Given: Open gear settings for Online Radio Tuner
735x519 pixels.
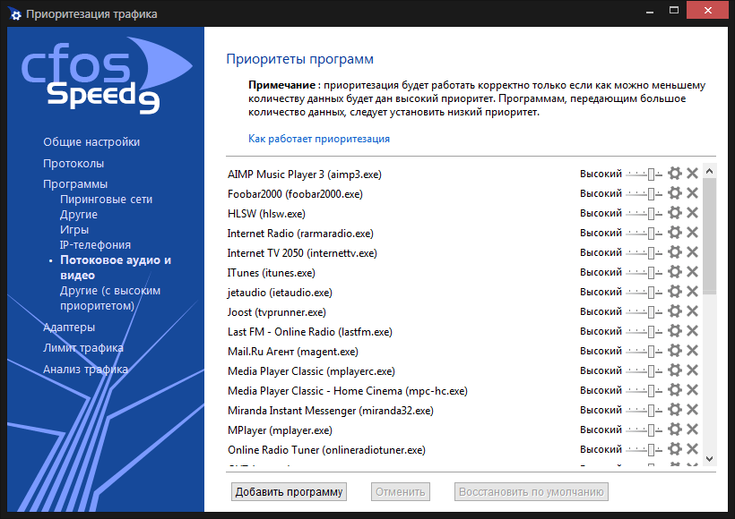Looking at the screenshot, I should coord(675,449).
